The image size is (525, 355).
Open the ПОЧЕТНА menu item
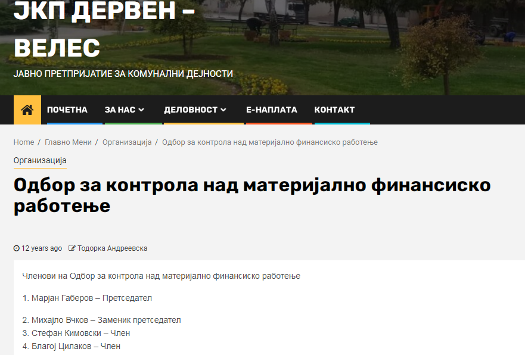[x=67, y=110]
